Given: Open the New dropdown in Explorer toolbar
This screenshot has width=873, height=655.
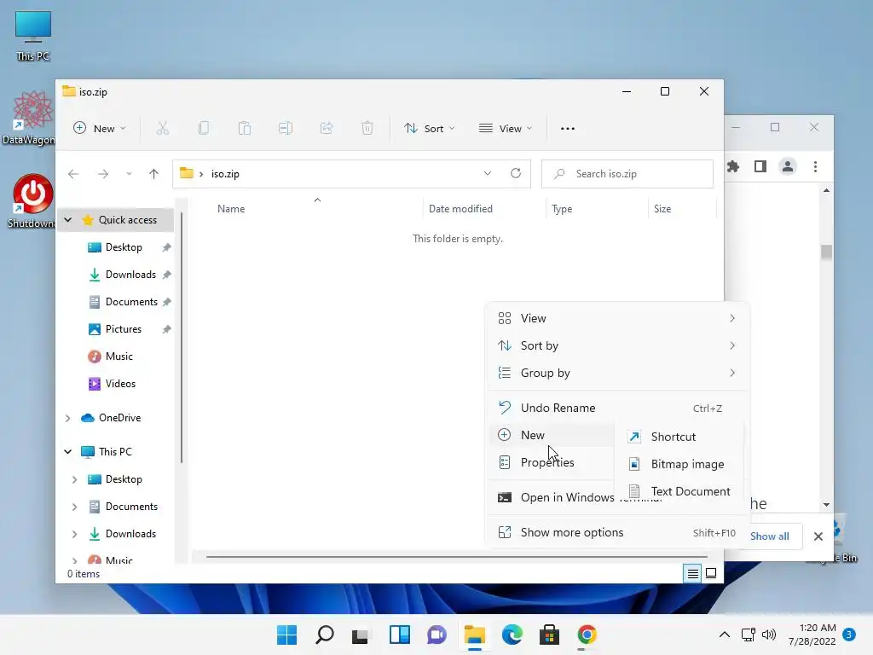Looking at the screenshot, I should (x=100, y=129).
